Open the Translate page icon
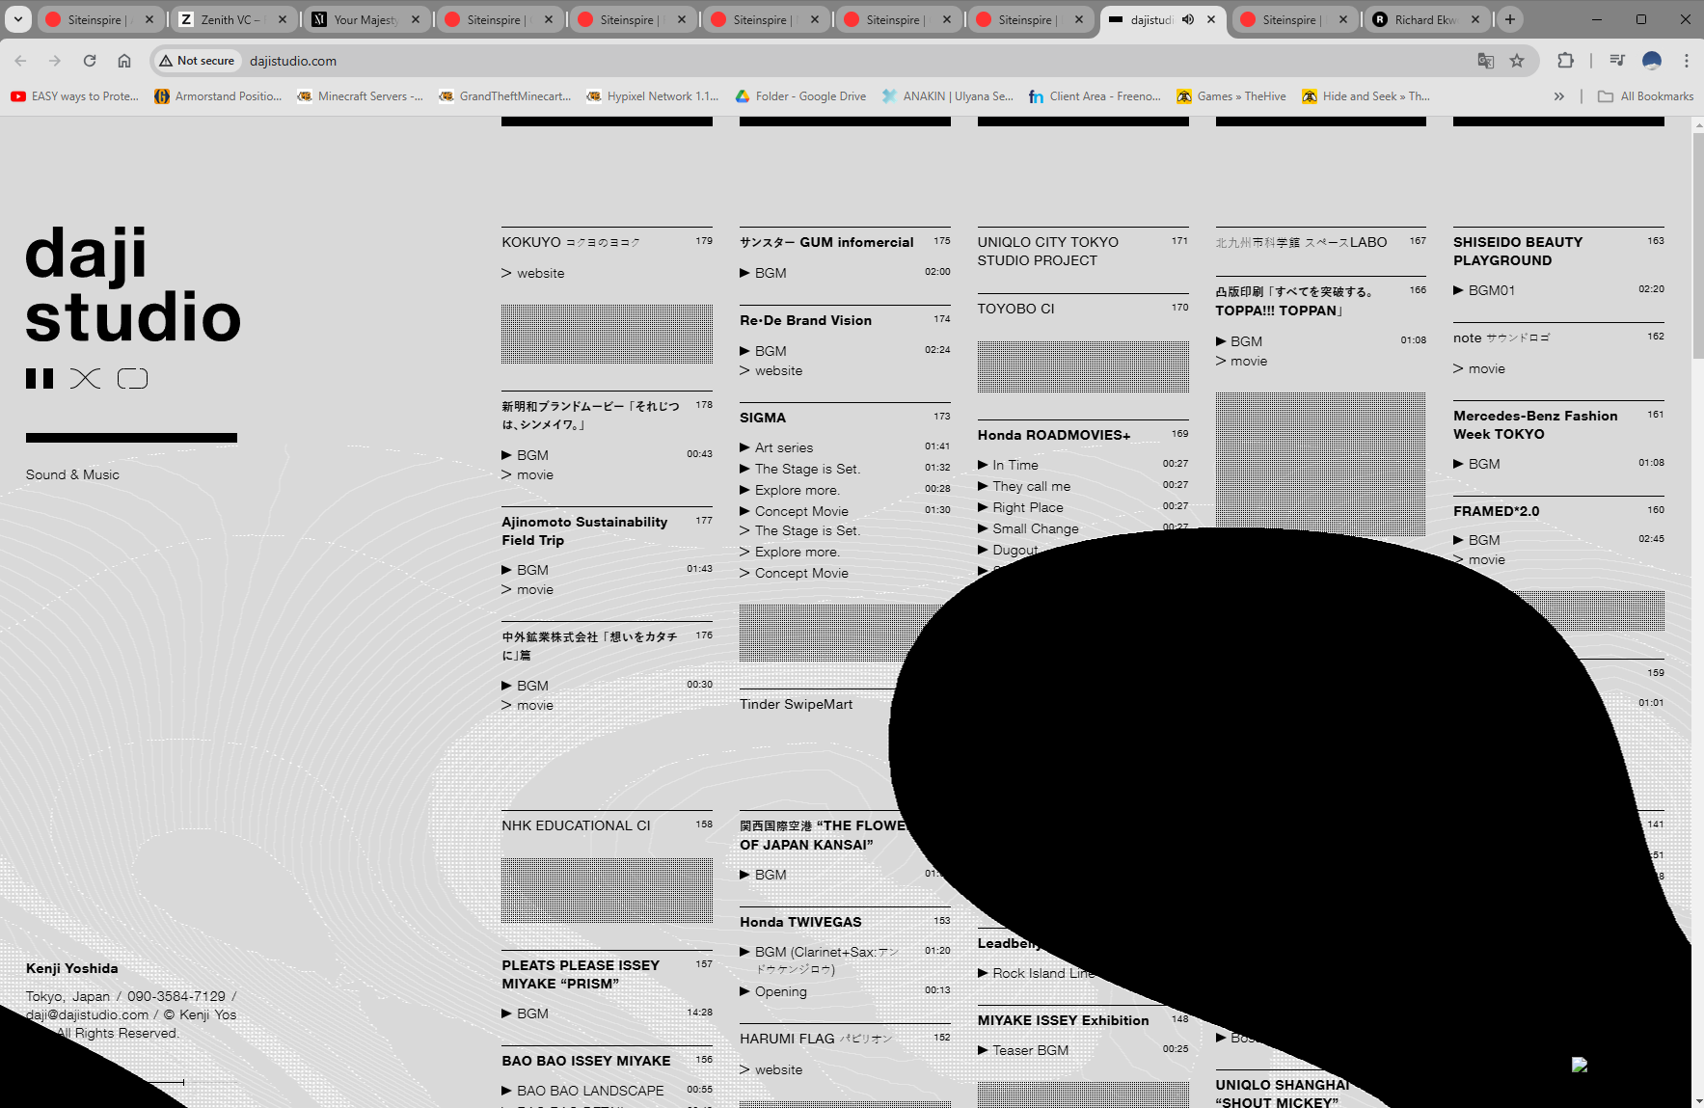 tap(1485, 61)
